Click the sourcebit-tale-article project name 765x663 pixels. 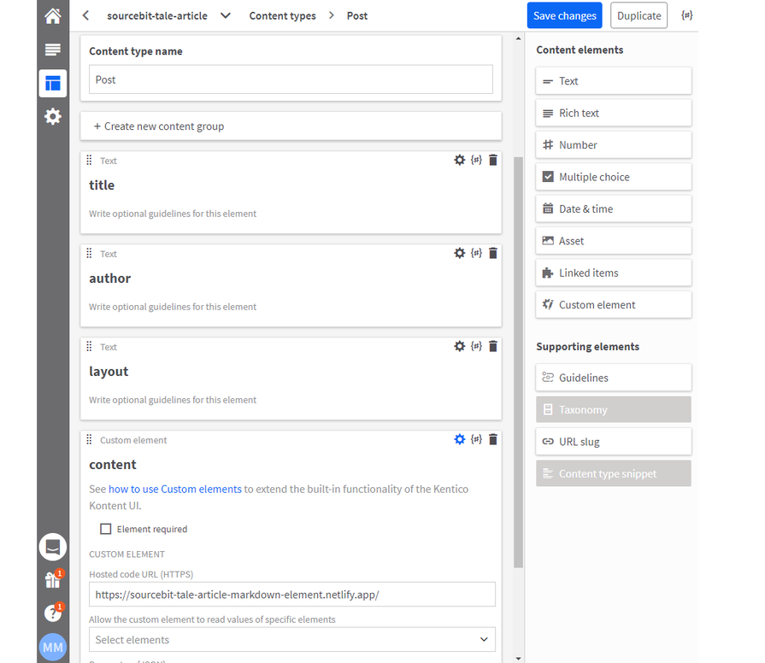pyautogui.click(x=157, y=15)
